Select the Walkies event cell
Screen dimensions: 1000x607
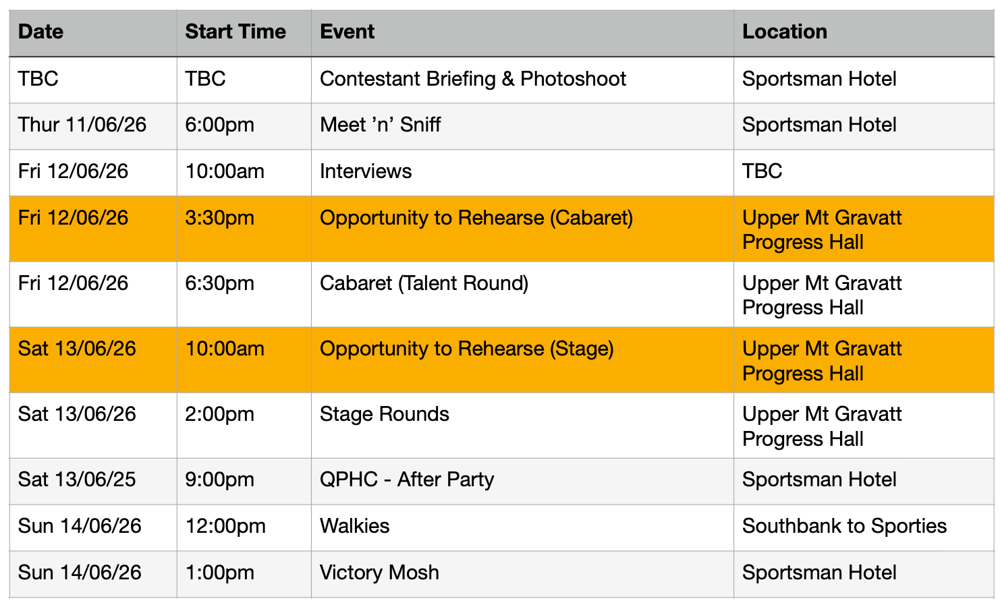pos(522,527)
